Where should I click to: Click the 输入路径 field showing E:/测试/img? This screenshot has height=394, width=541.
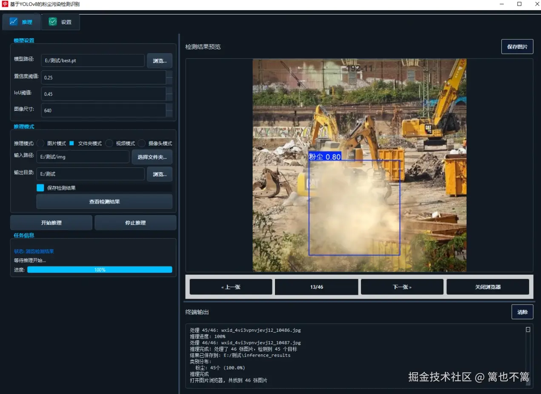83,157
